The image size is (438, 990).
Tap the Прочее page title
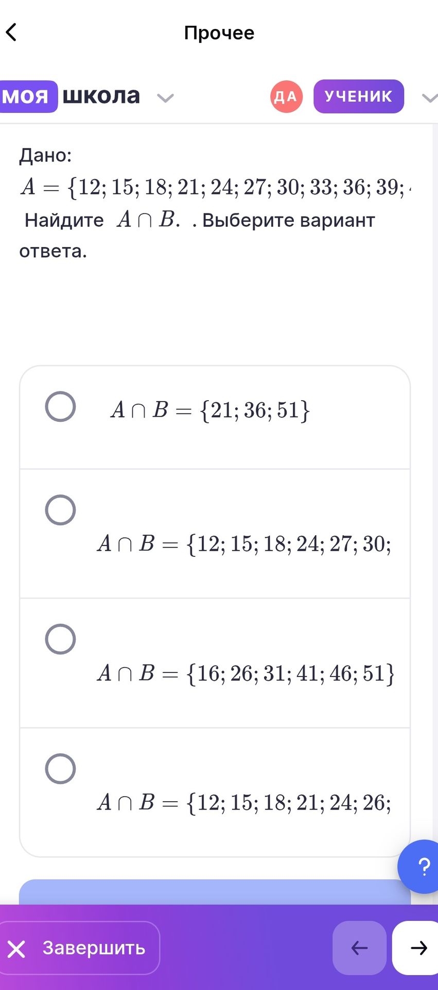point(219,32)
